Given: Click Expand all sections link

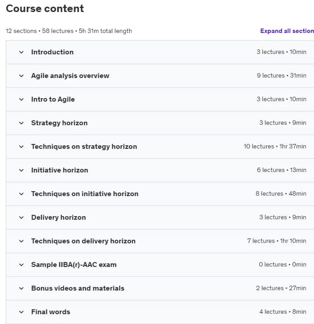Looking at the screenshot, I should tap(287, 31).
